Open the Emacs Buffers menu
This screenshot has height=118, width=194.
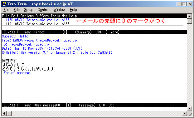[x=42, y=16]
